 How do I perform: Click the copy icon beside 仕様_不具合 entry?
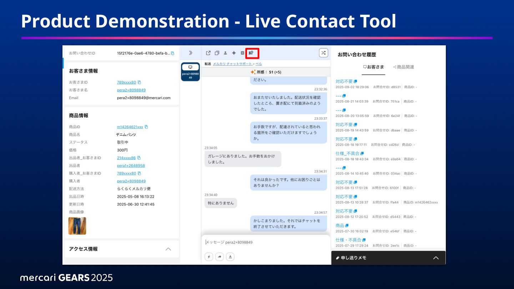pos(362,153)
